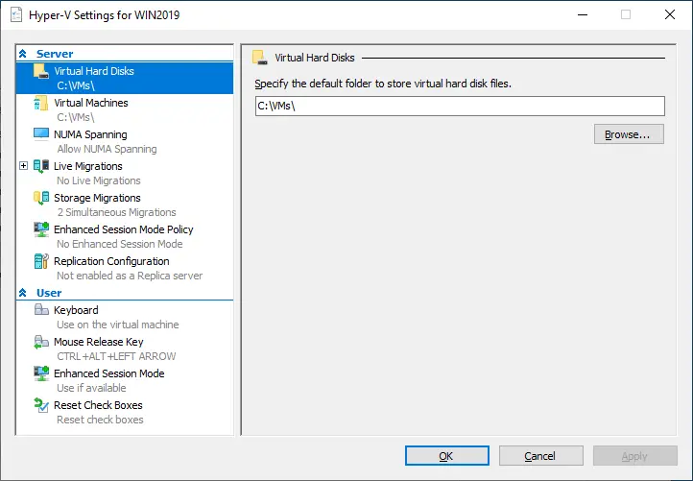Select Virtual Machines setting

[x=125, y=109]
